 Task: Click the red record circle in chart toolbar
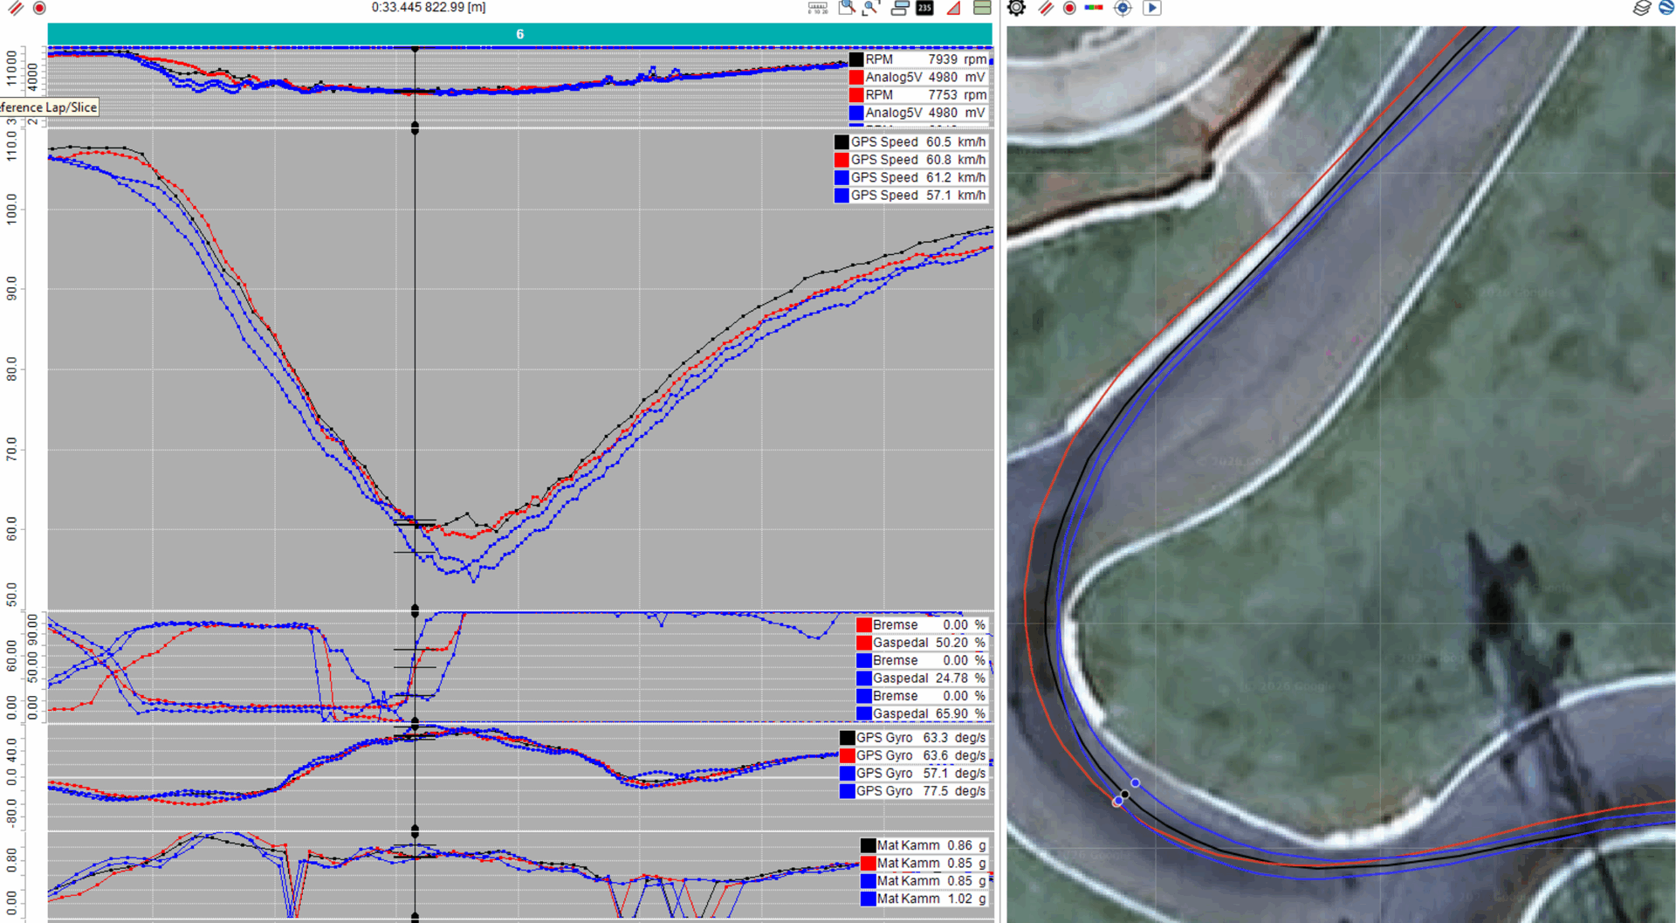[39, 8]
